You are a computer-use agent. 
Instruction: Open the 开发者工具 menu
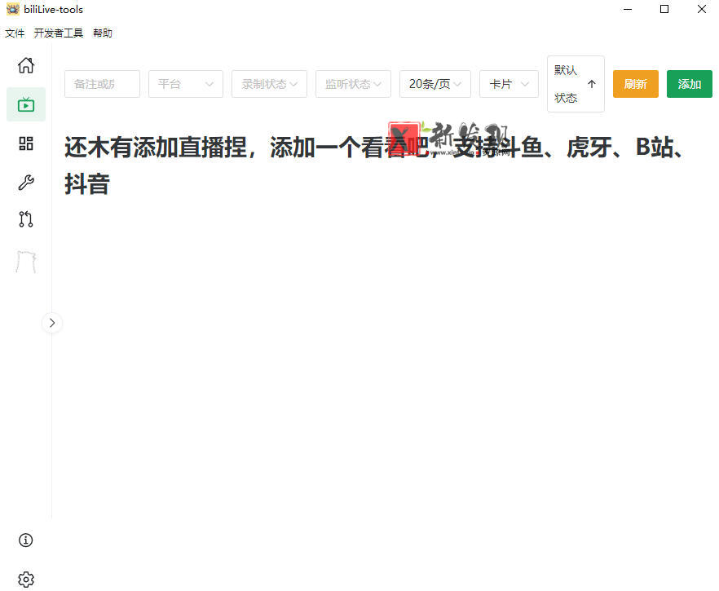coord(58,33)
